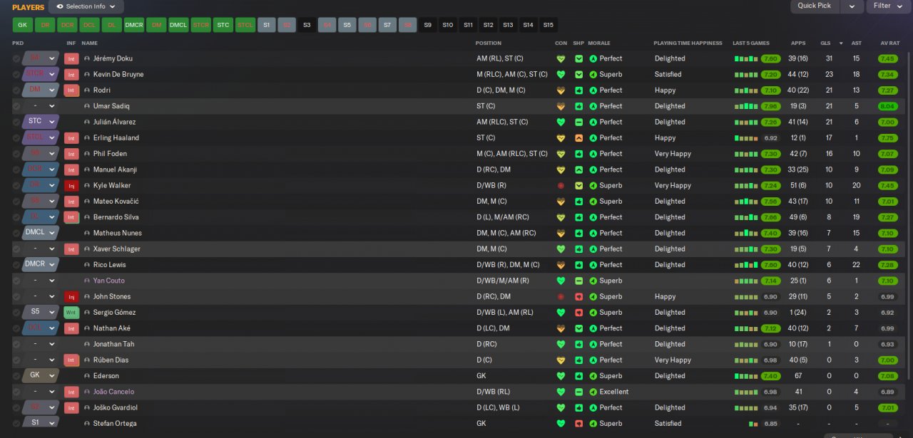Screen dimensions: 913x438
Task: Click Umar Sadiq's 8.04 average rating pill
Action: (x=887, y=106)
